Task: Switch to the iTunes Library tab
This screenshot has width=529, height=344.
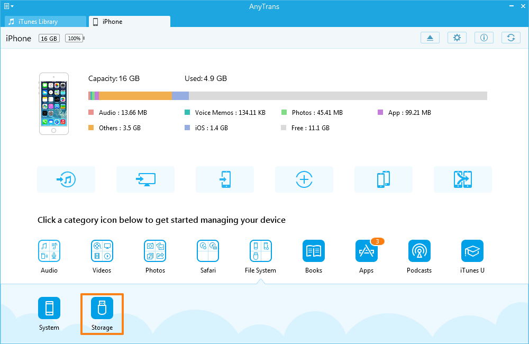Action: tap(45, 22)
